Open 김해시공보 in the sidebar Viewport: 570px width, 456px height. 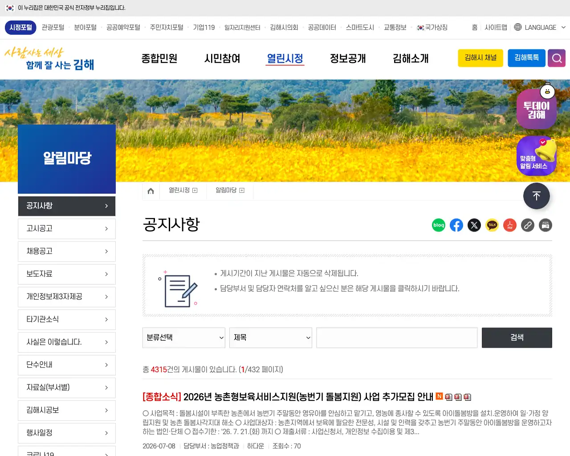[x=67, y=411]
